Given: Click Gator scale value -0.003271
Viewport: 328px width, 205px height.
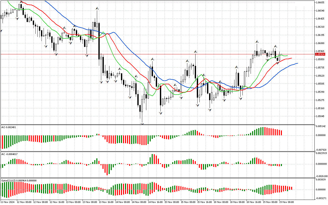Looking at the screenshot, I should point(322,198).
